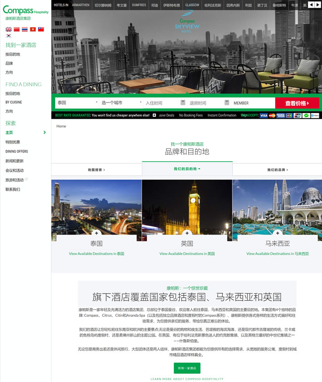The height and width of the screenshot is (382, 322).
Task: Click the MEMBER input field
Action: (x=252, y=103)
